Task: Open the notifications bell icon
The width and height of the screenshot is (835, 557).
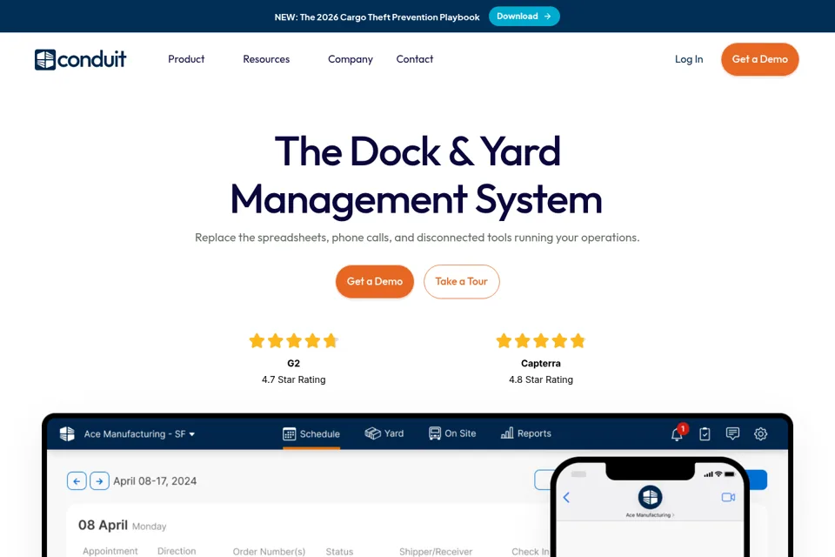Action: (678, 433)
